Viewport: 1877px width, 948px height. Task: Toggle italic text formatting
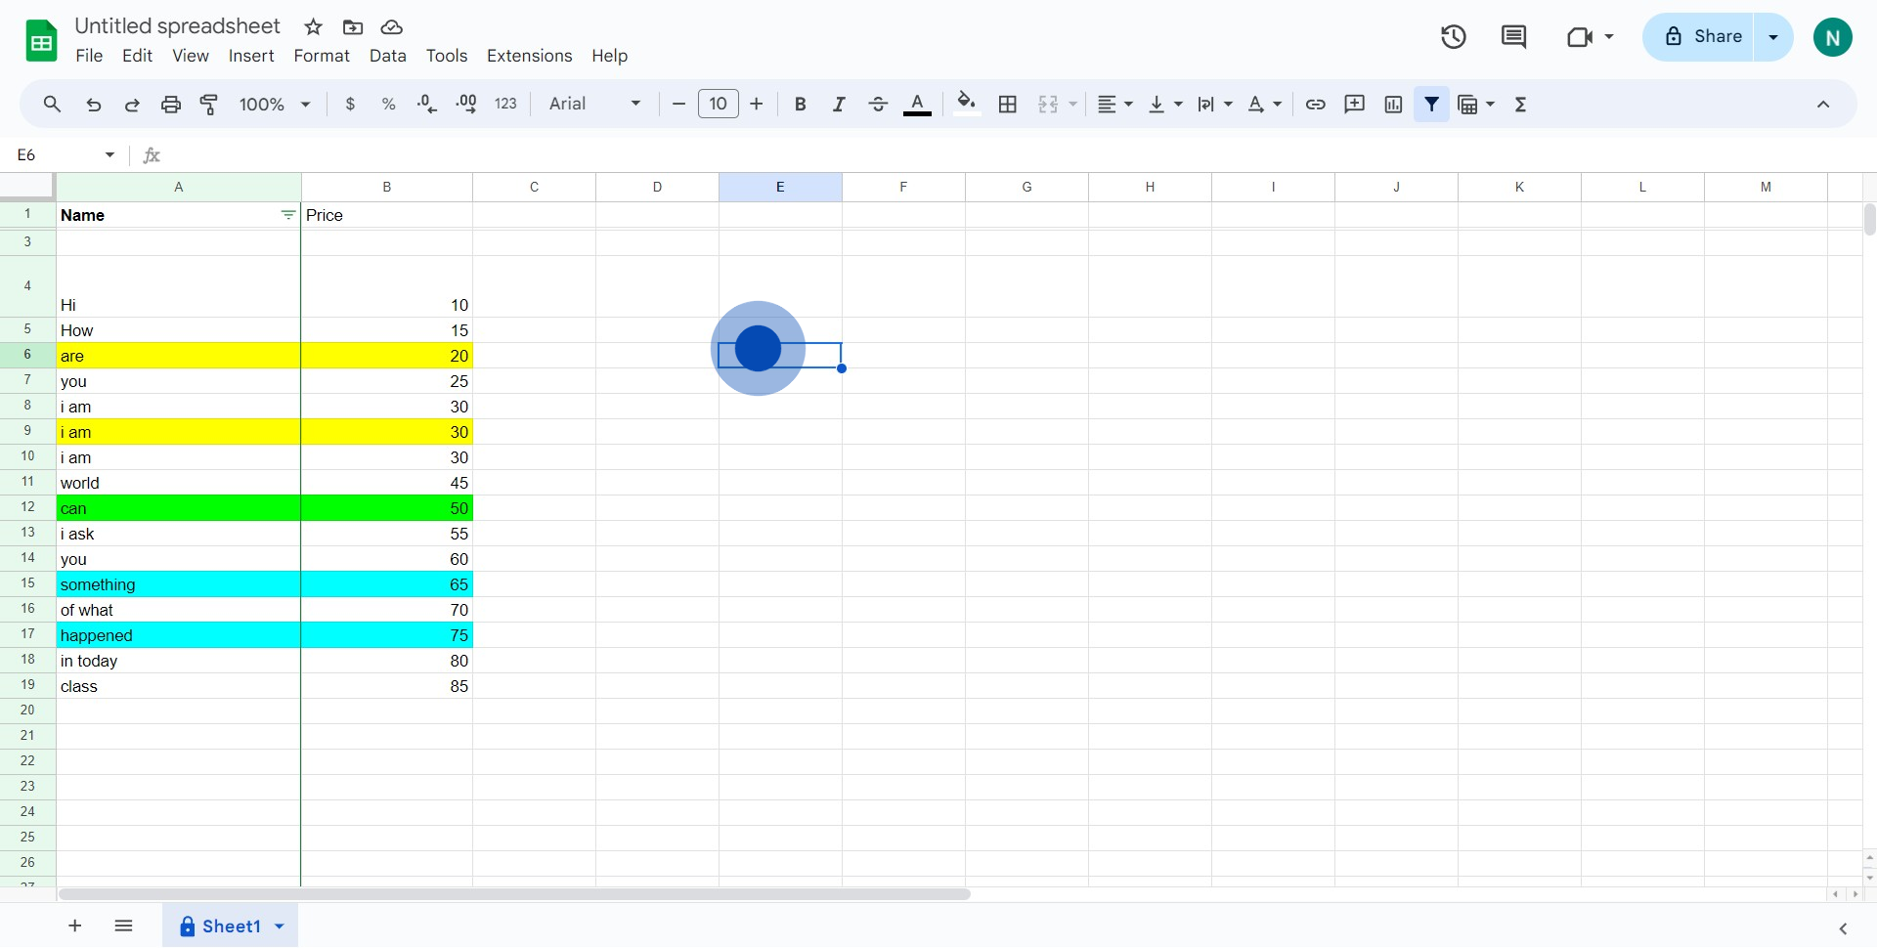(x=838, y=105)
